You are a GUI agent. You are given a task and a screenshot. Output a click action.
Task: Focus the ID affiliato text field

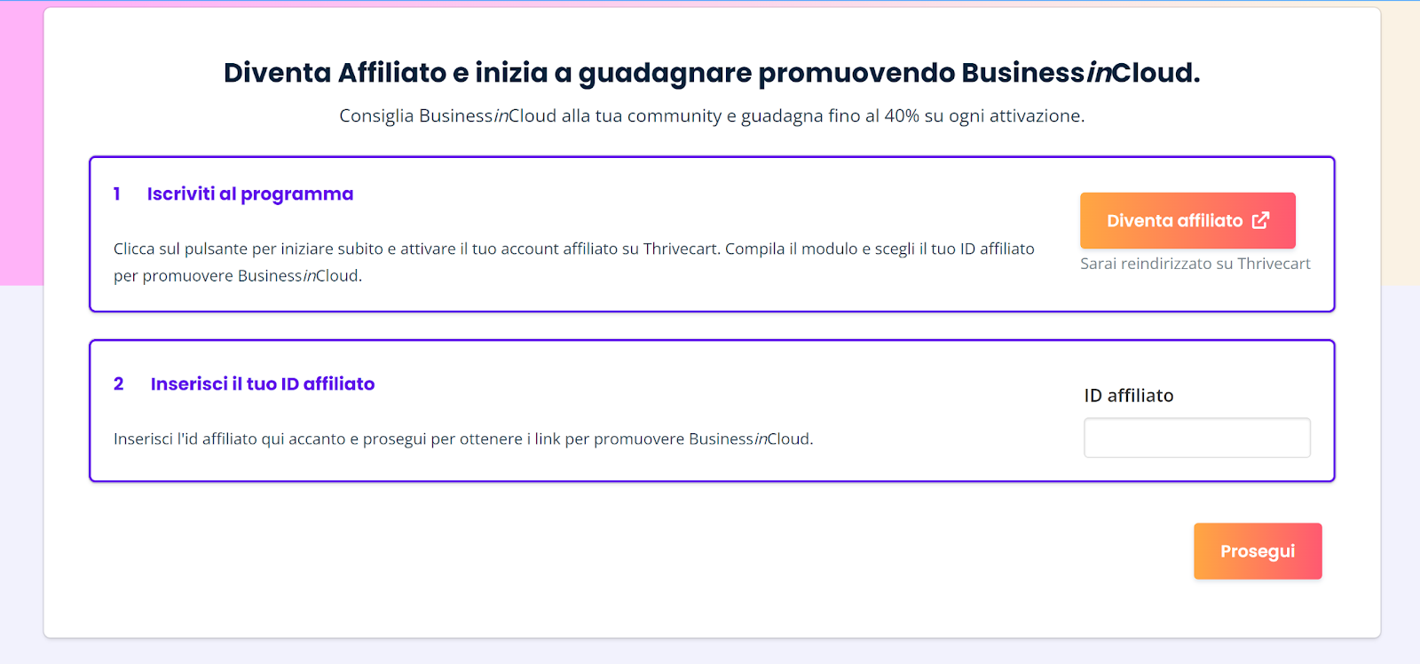tap(1196, 439)
